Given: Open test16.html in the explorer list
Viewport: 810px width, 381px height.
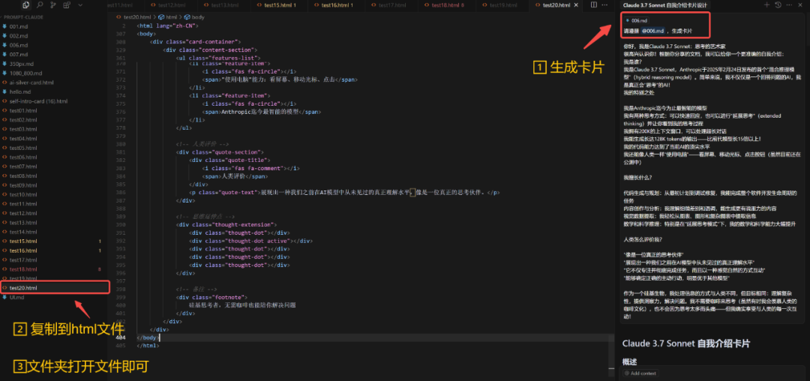Looking at the screenshot, I should 54,250.
